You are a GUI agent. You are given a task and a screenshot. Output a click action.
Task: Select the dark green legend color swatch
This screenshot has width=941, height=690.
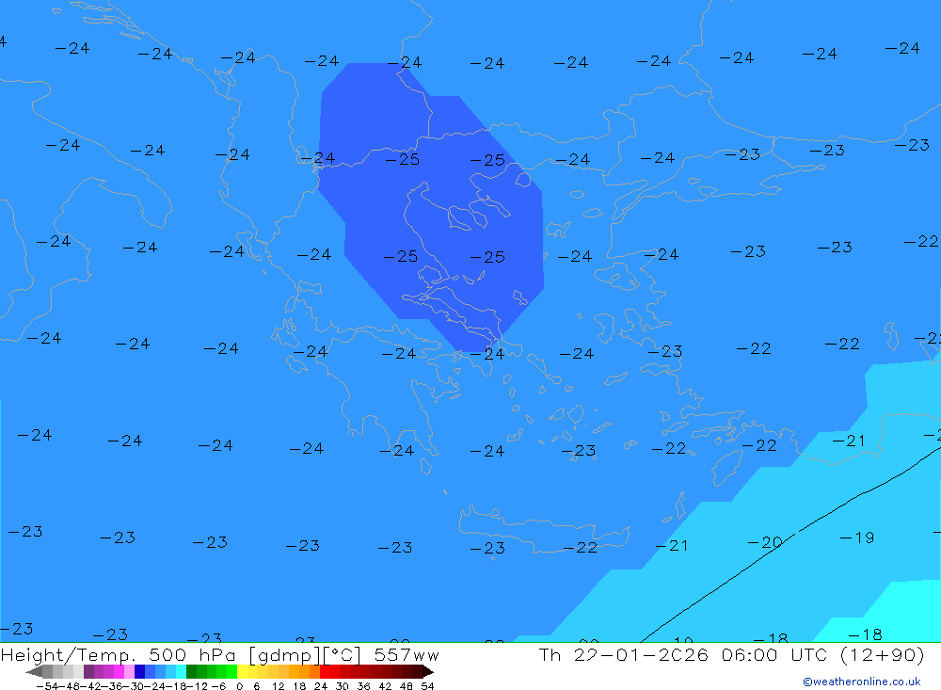(191, 672)
